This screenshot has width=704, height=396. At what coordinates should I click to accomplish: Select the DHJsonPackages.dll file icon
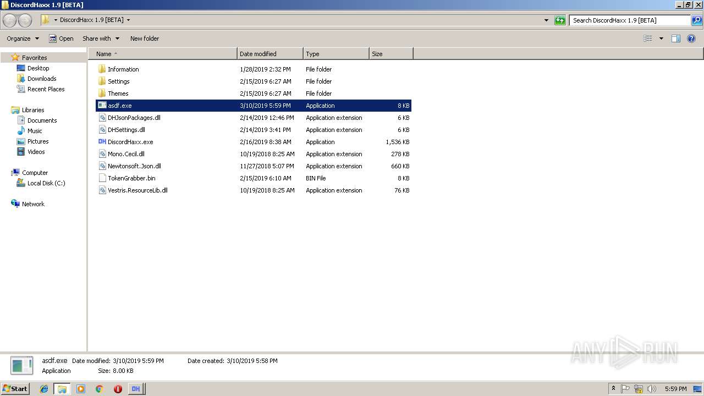coord(102,118)
